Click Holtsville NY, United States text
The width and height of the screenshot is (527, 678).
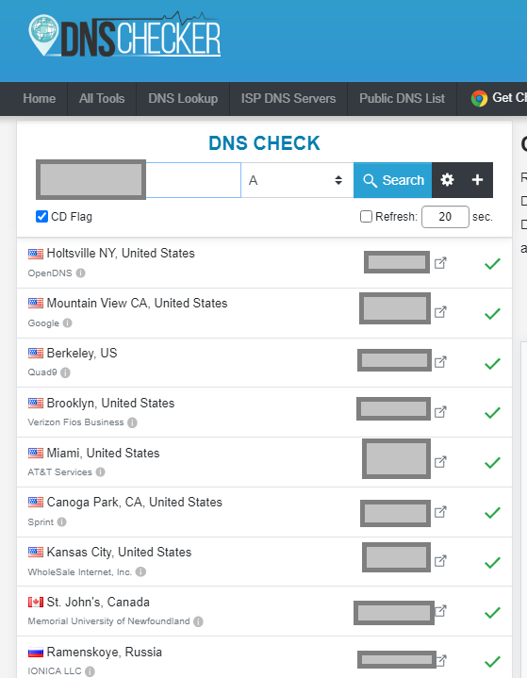pos(121,253)
